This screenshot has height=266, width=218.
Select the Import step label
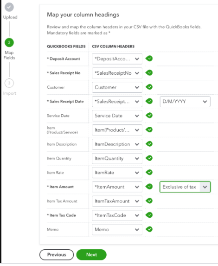point(9,93)
